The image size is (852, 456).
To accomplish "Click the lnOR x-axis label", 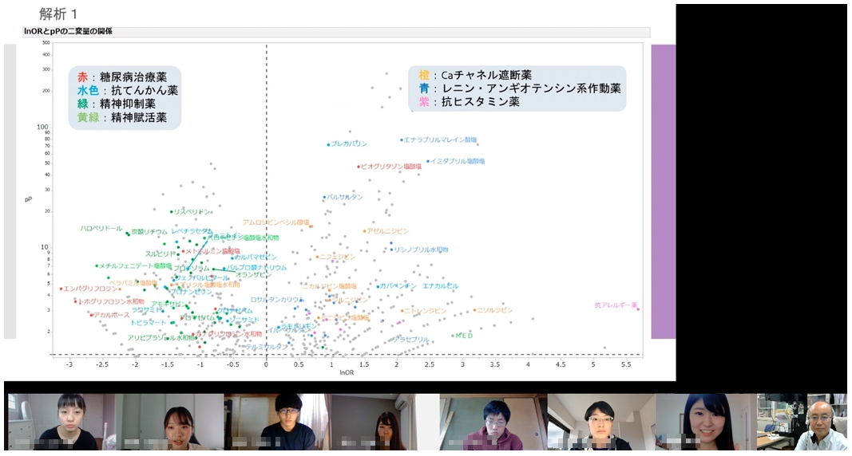I will point(346,372).
